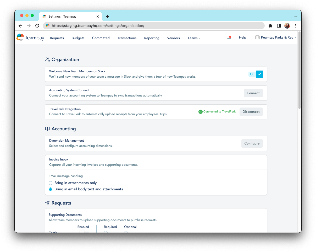Toggle the browser side panel
Image resolution: width=316 pixels, height=252 pixels.
click(279, 26)
